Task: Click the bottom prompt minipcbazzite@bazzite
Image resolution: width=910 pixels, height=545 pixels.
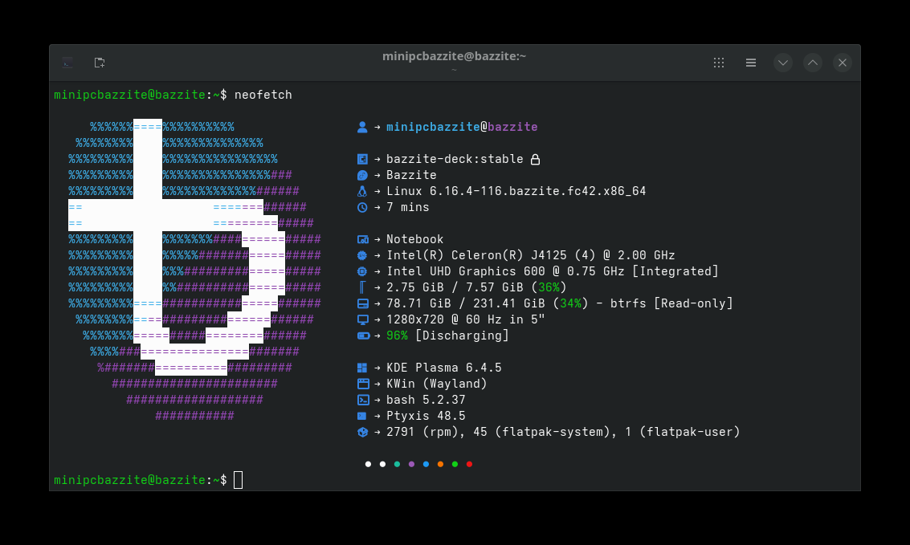Action: coord(129,480)
